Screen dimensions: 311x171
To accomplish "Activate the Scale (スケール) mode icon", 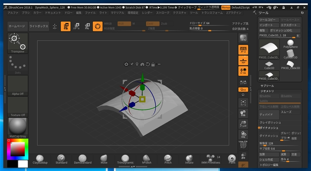I will [76, 26].
